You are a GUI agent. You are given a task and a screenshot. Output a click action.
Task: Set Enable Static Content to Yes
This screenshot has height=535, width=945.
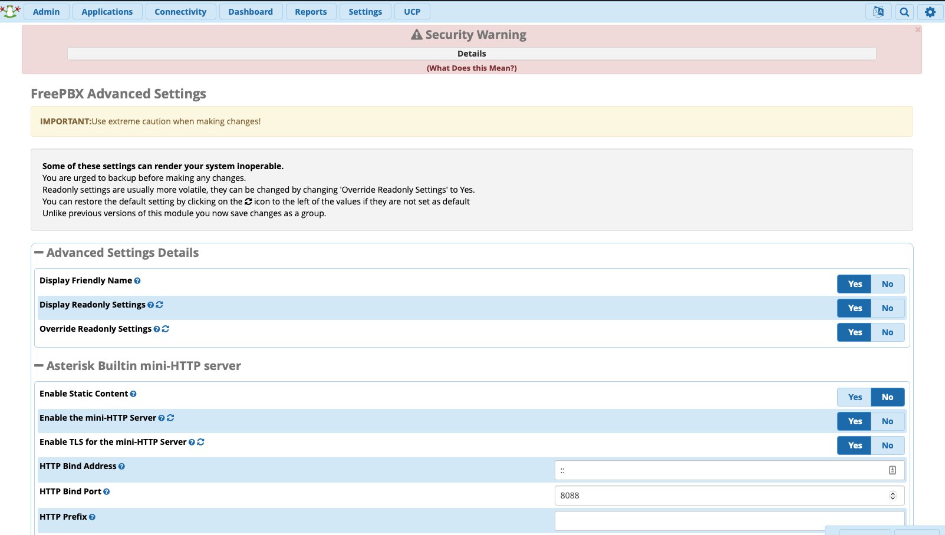coord(855,397)
